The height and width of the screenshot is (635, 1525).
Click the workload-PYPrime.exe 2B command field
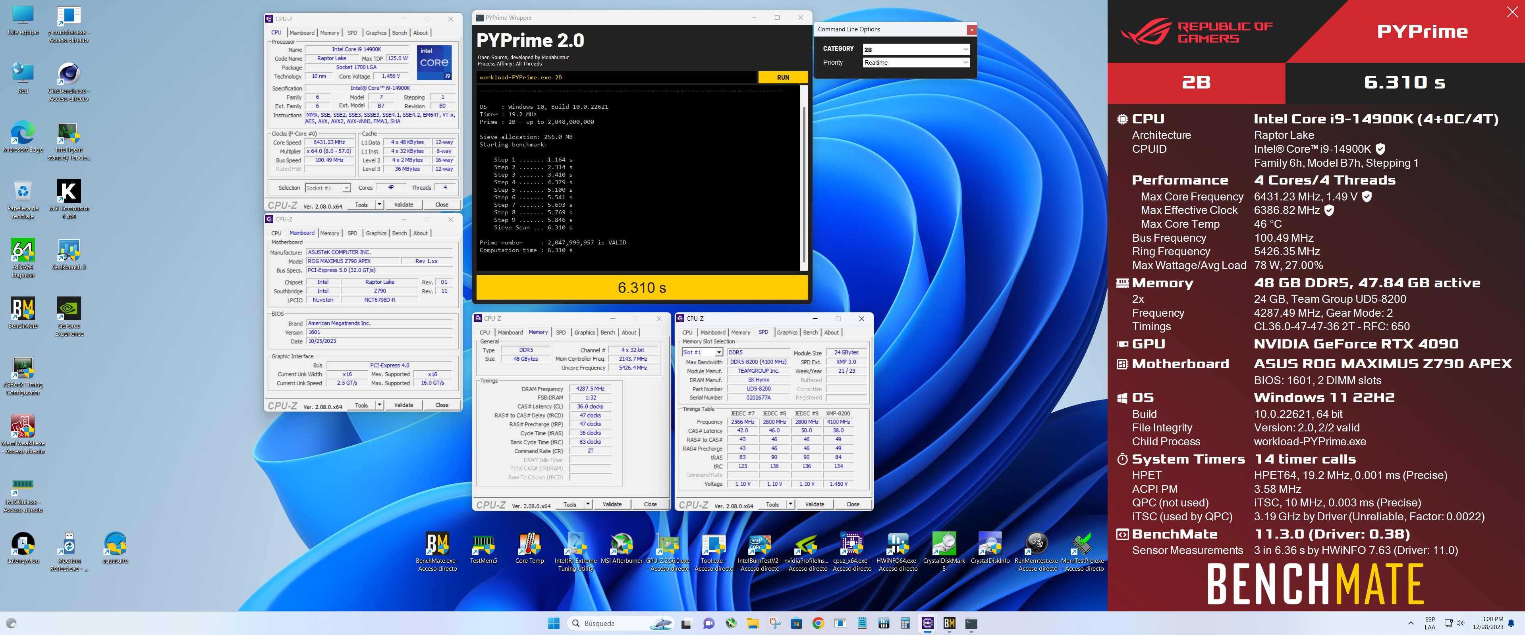pos(616,77)
